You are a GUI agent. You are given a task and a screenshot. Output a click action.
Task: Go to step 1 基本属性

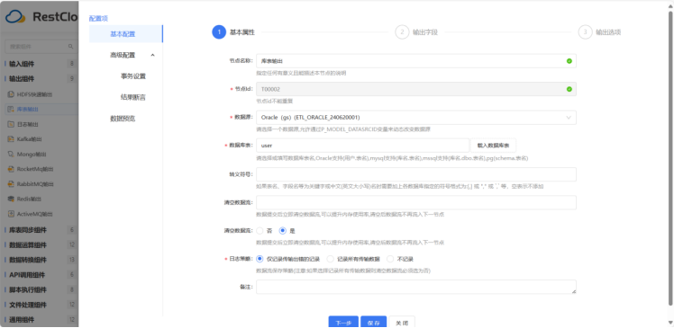click(x=234, y=32)
